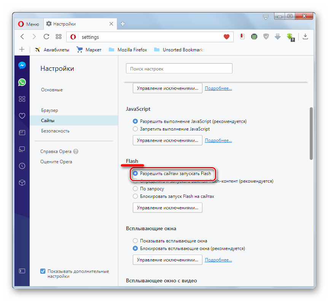Image resolution: width=328 pixels, height=301 pixels.
Task: Click the gray download arrow extension icon
Action: 278,37
